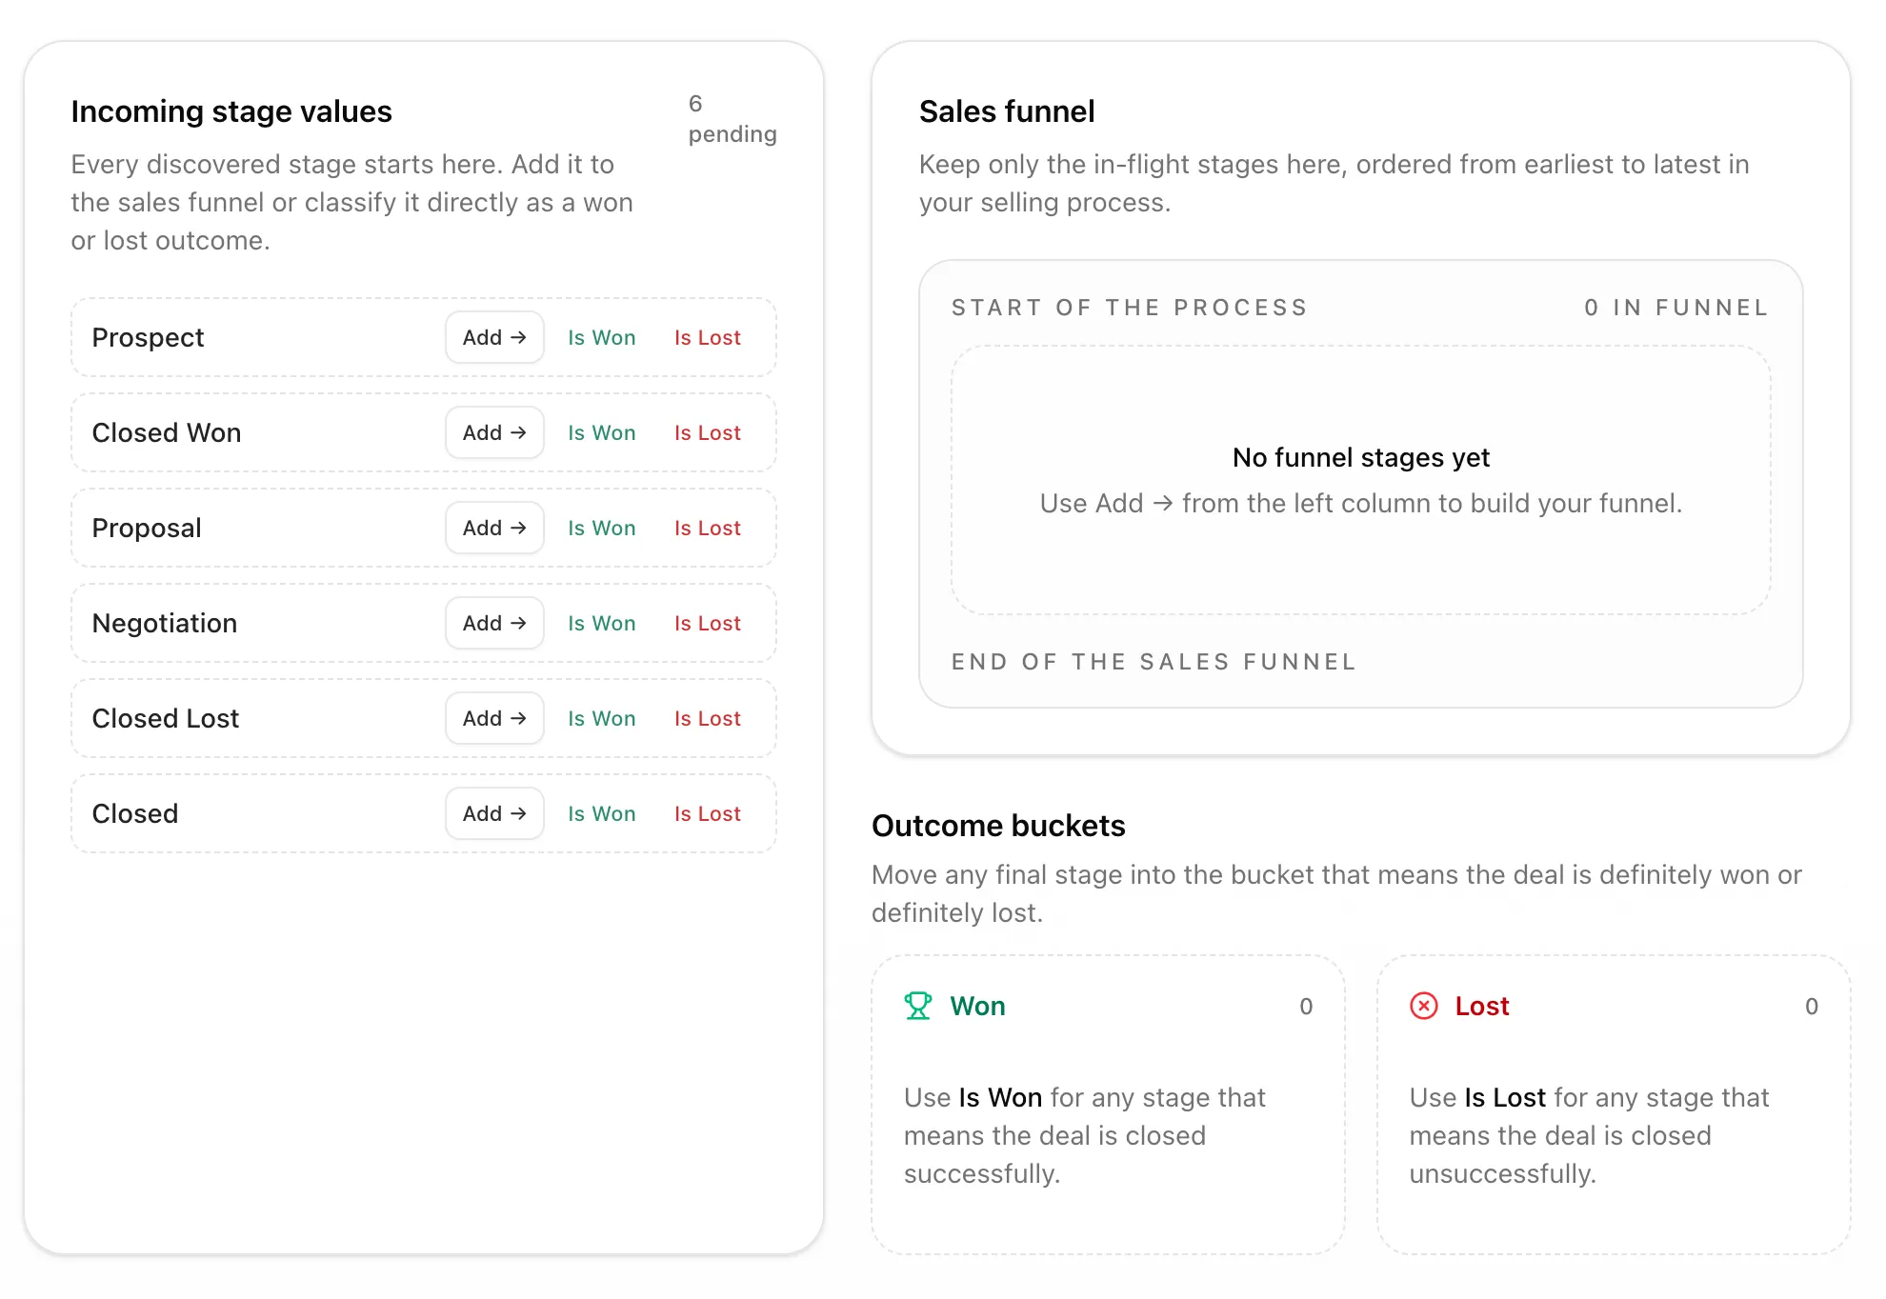Click the Won bucket description text
The image size is (1886, 1299).
[1085, 1135]
